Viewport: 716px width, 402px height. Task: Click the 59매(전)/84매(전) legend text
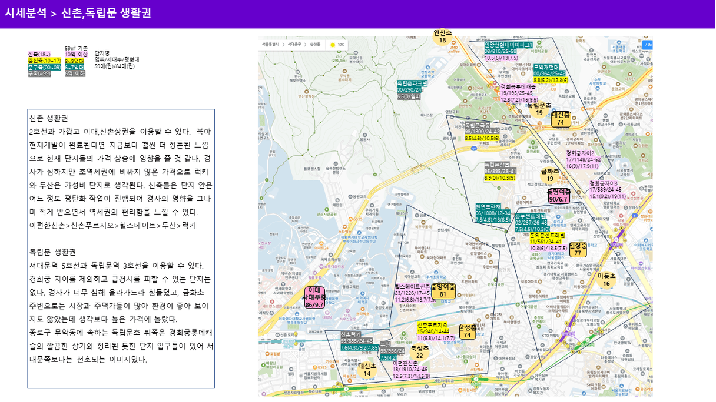(x=114, y=66)
